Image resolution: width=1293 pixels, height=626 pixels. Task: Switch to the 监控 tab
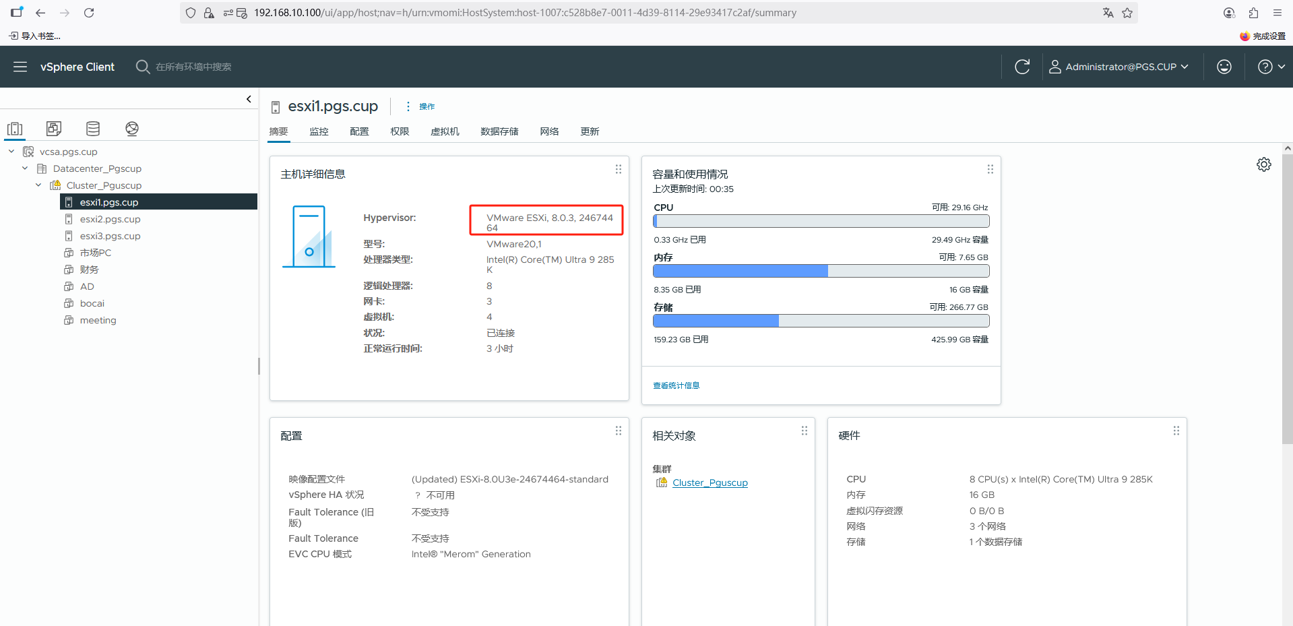tap(319, 131)
